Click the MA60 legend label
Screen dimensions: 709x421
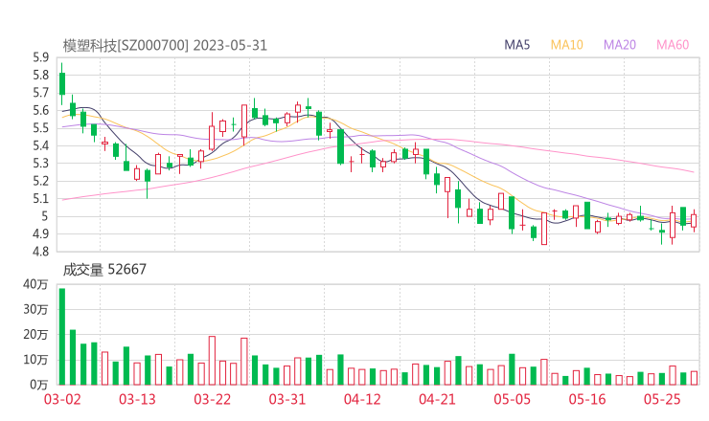(673, 45)
